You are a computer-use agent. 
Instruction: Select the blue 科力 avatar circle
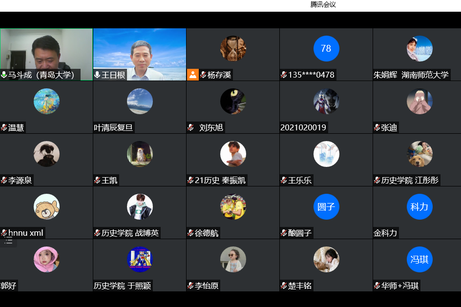coord(419,206)
